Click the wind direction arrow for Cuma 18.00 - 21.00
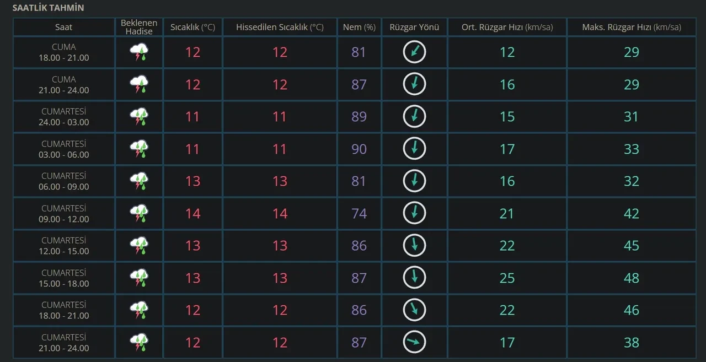The height and width of the screenshot is (362, 706). [414, 52]
